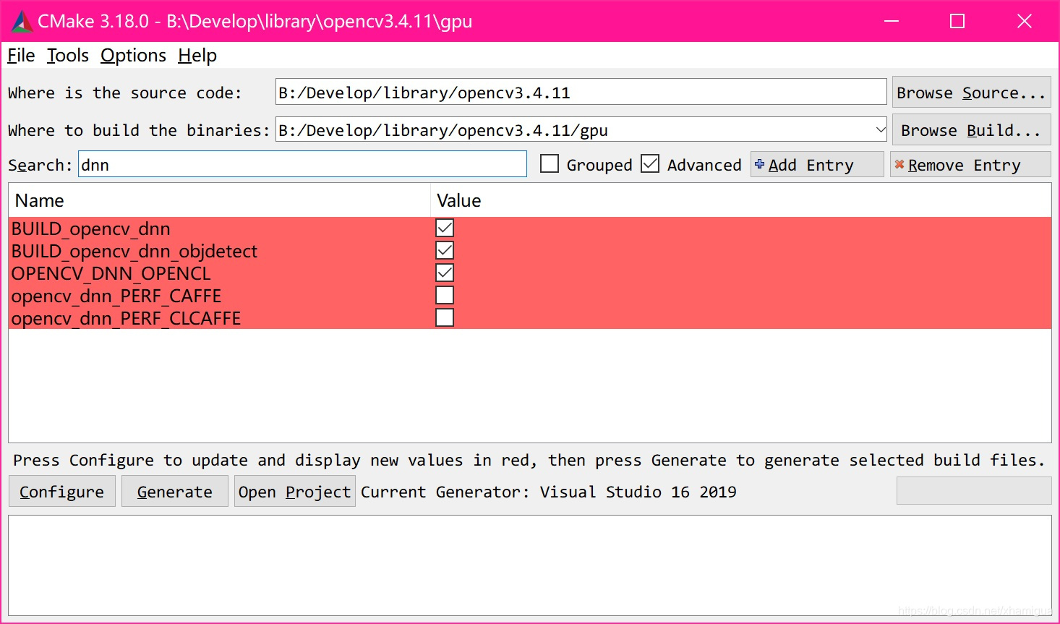This screenshot has height=624, width=1060.
Task: Maximize the CMake window
Action: pyautogui.click(x=957, y=21)
